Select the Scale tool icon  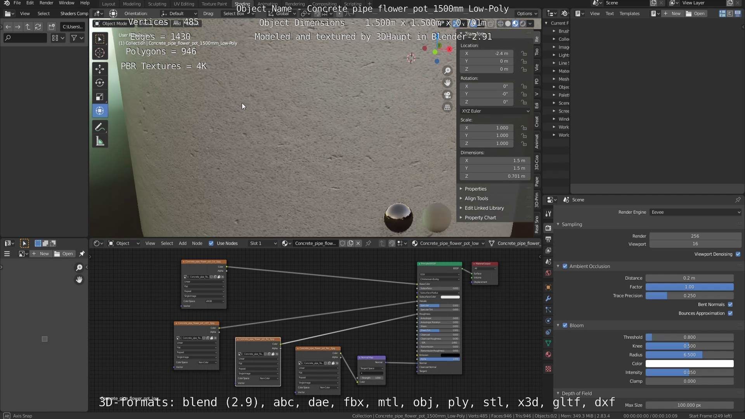click(x=100, y=97)
